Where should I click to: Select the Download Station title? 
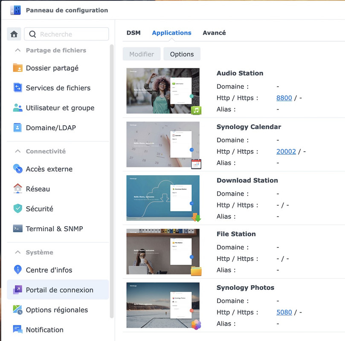[247, 180]
